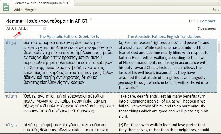Open the Add dropdown menu

tap(18, 10)
